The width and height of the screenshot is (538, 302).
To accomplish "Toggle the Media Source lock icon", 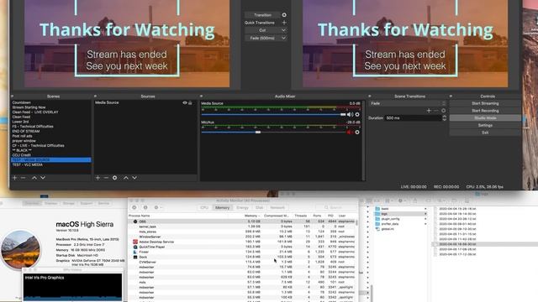I will 191,102.
